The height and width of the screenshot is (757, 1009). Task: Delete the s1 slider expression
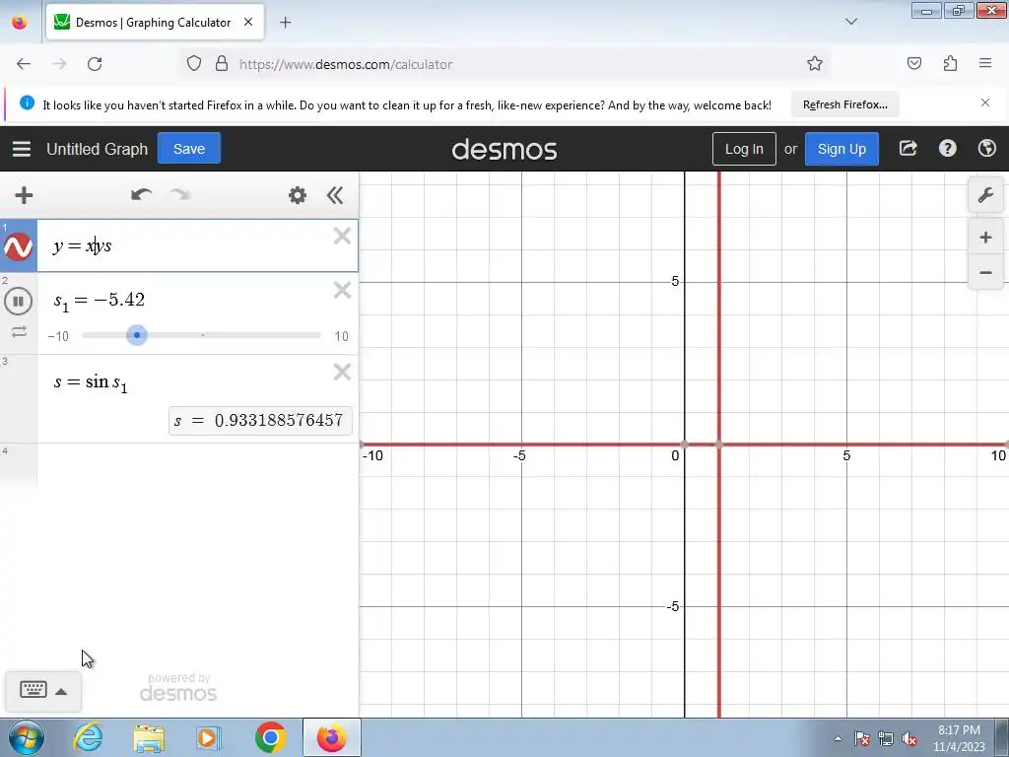tap(342, 291)
